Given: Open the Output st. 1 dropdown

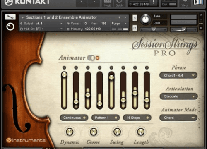Looking at the screenshot, I should [x=41, y=24].
